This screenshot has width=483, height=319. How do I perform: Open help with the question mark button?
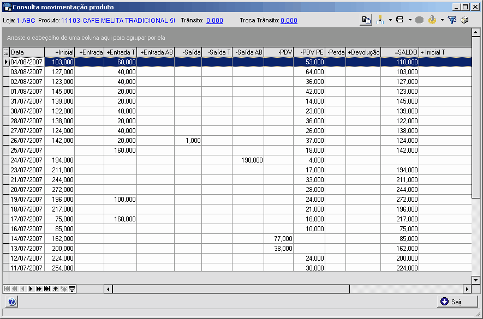click(11, 302)
